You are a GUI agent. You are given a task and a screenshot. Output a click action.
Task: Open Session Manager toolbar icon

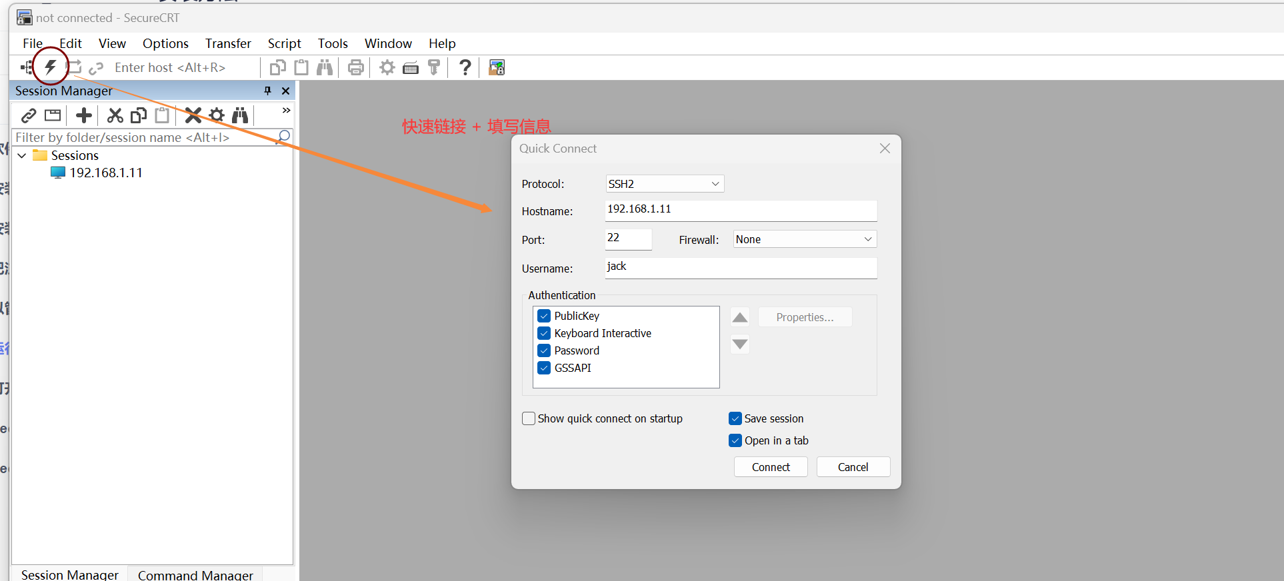(x=26, y=67)
